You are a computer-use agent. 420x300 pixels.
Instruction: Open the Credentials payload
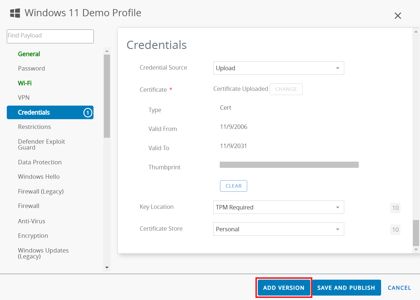[50, 112]
